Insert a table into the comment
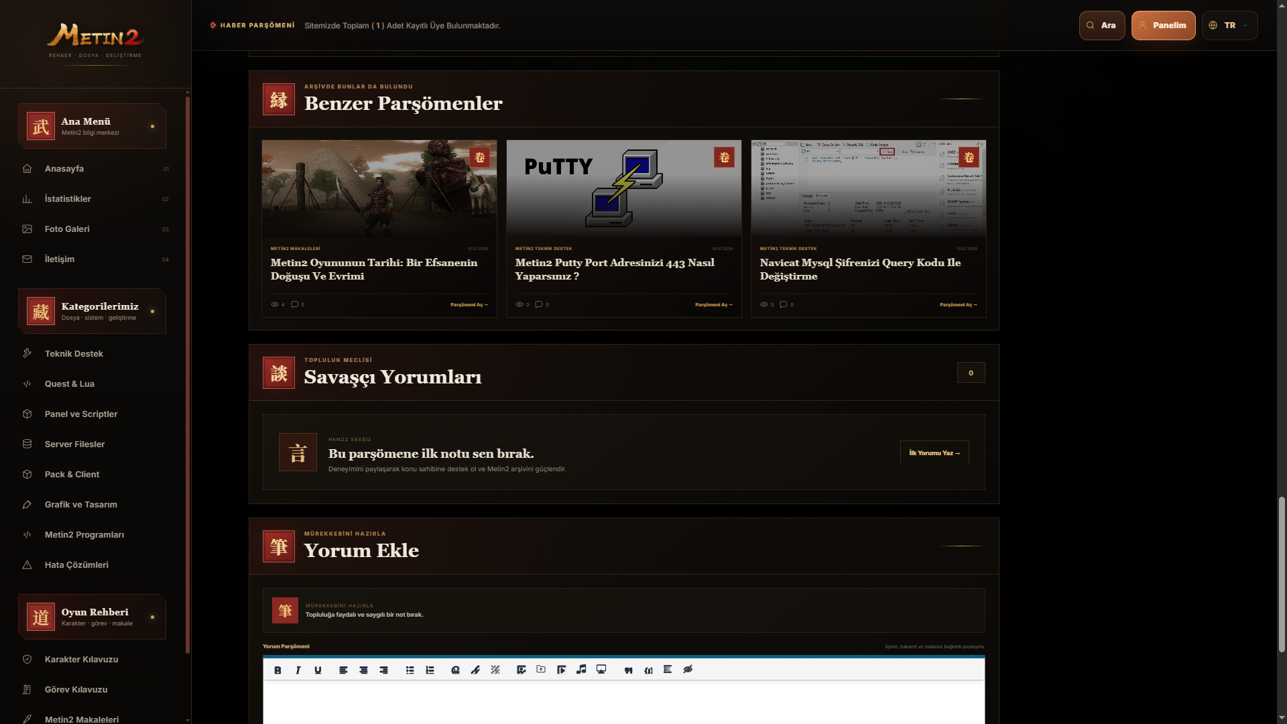The height and width of the screenshot is (724, 1287). [668, 669]
